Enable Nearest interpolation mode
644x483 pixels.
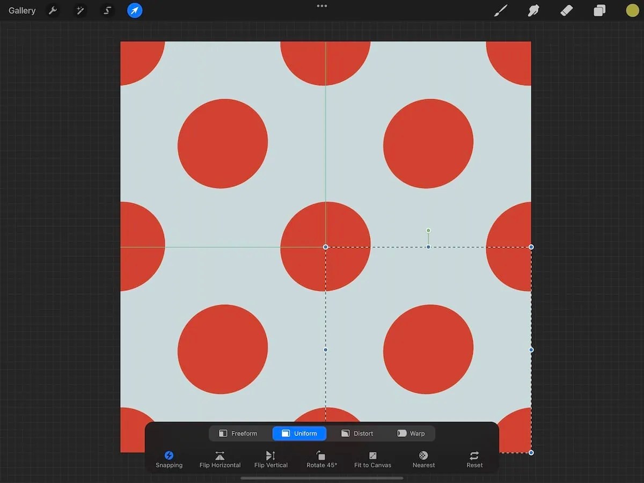[x=423, y=459]
